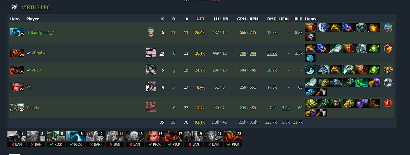Click the Mask of Madness item in chilladelphia's backpack
Image resolution: width=410 pixels, height=155 pixels.
pos(310,37)
